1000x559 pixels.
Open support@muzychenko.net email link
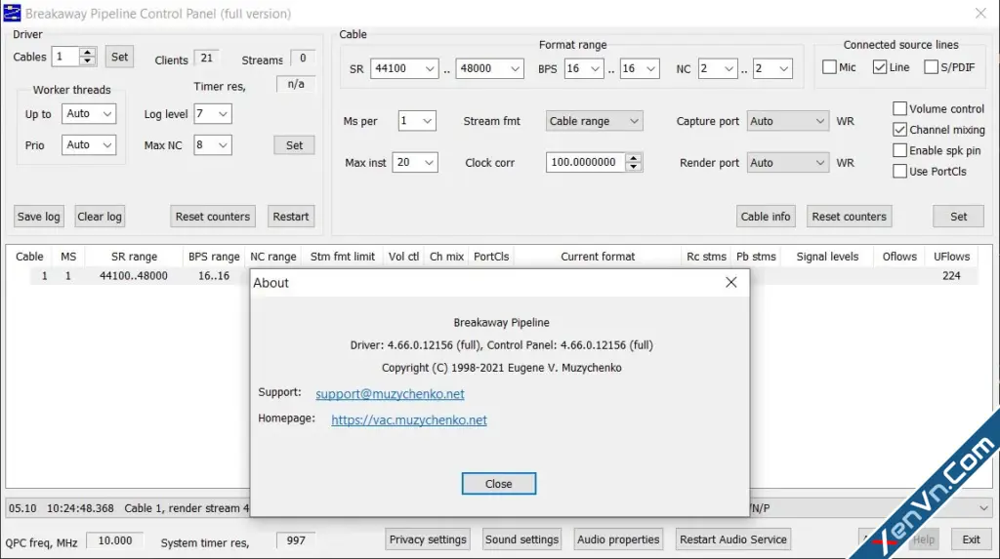(x=390, y=394)
